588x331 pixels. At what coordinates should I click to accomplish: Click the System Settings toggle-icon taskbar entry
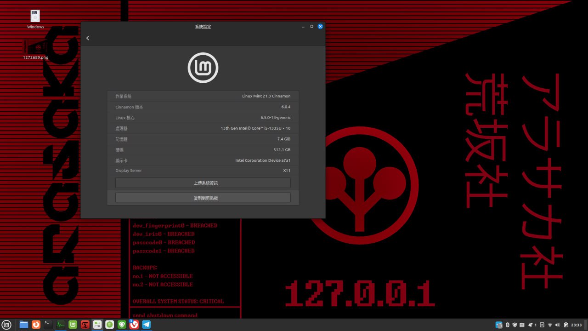(x=97, y=325)
